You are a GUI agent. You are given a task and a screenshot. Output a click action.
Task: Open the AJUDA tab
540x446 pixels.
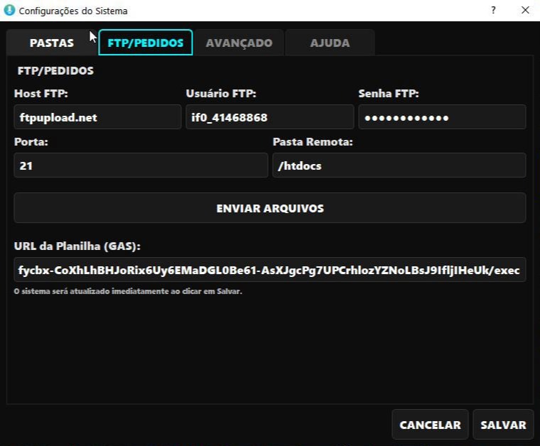click(330, 43)
